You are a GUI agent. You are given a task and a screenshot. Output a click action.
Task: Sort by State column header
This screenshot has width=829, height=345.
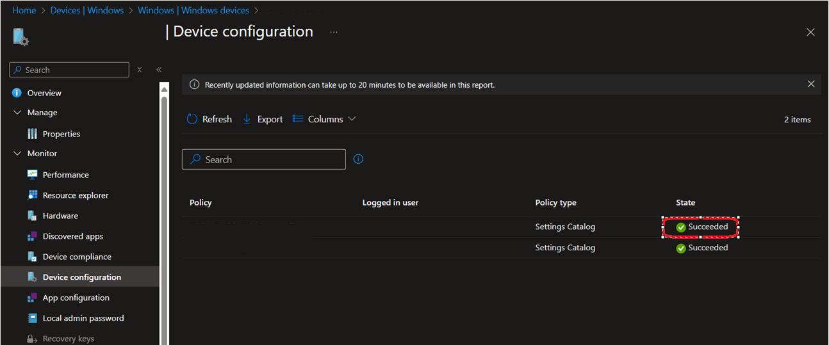pyautogui.click(x=685, y=202)
